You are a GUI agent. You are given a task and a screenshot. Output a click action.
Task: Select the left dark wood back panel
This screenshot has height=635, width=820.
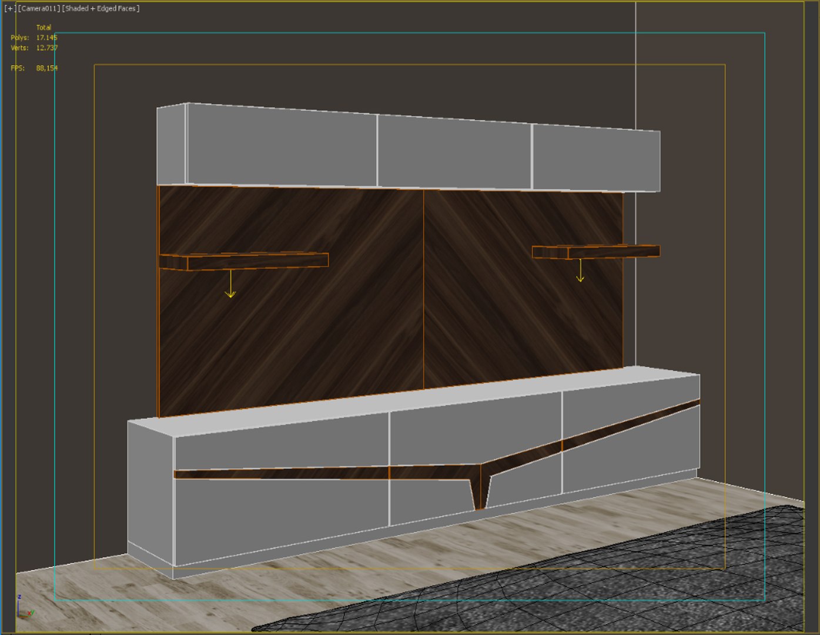click(x=291, y=329)
